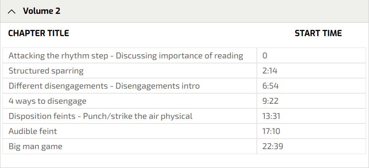Screen dimensions: 369x168
Task: Collapse the Volume 2 section chevron
Action: click(x=12, y=11)
